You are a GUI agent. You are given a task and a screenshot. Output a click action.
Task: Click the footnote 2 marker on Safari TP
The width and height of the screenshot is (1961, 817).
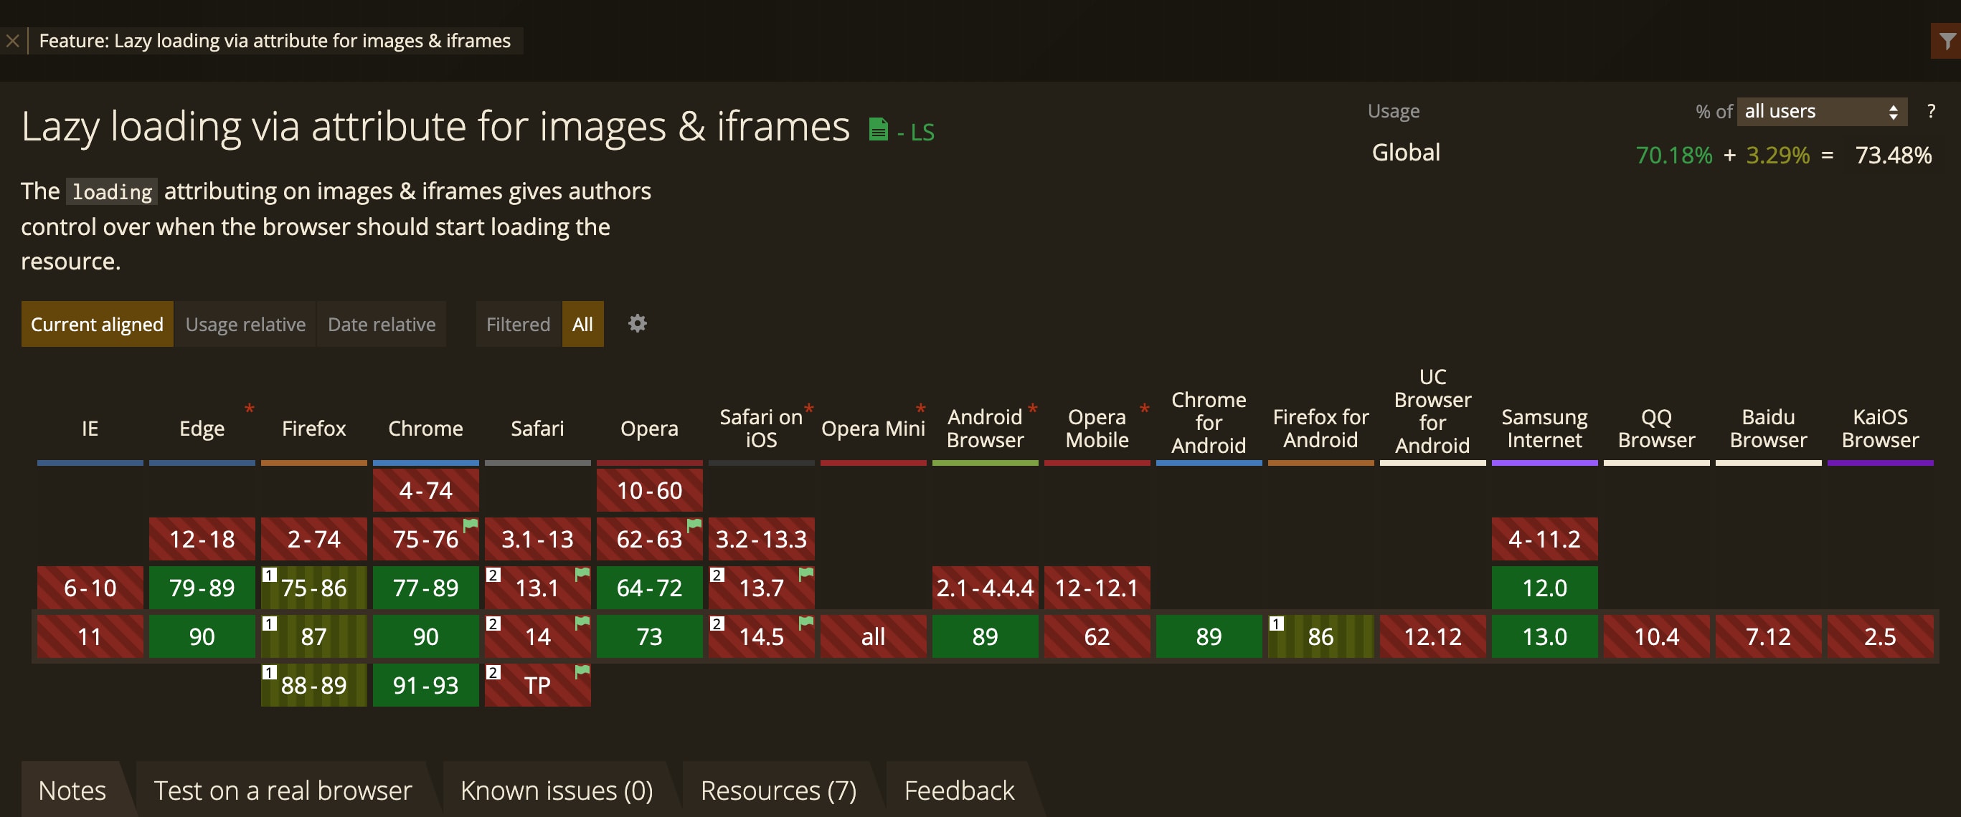493,672
